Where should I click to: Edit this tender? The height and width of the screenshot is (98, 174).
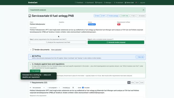pyautogui.click(x=133, y=16)
